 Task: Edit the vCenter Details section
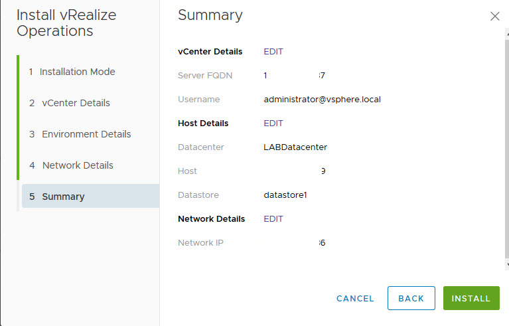(x=273, y=52)
